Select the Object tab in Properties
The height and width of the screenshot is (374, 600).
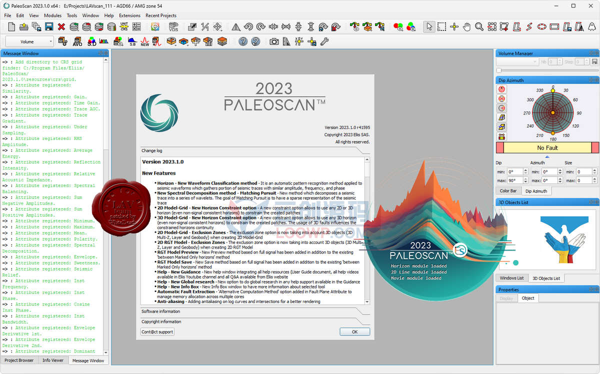coord(528,298)
